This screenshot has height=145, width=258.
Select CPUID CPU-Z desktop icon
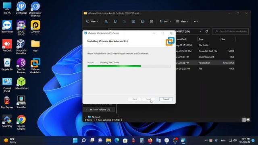click(x=21, y=28)
